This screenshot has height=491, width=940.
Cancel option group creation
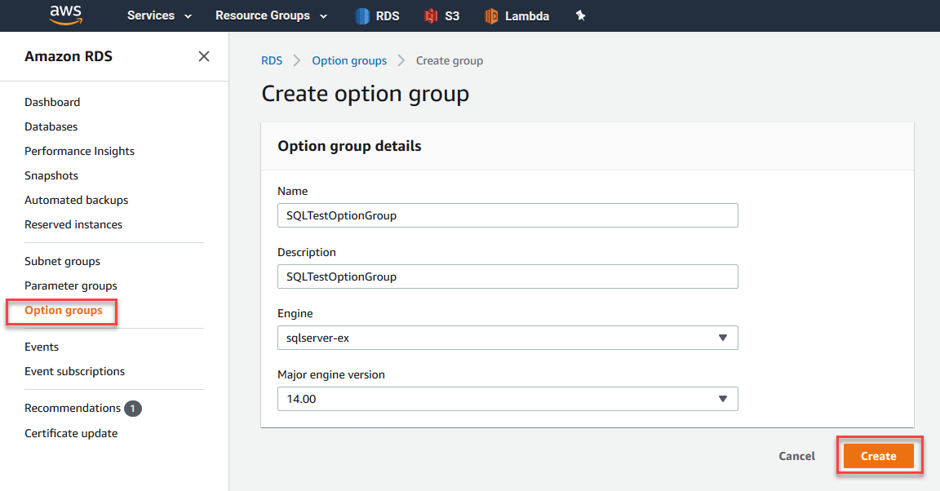(x=796, y=456)
